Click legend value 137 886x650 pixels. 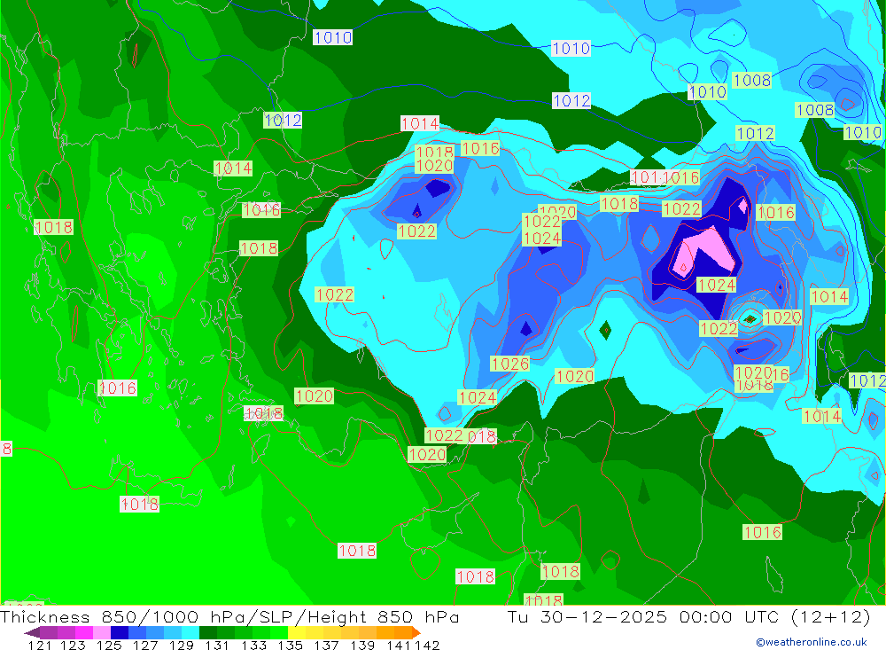(x=326, y=645)
